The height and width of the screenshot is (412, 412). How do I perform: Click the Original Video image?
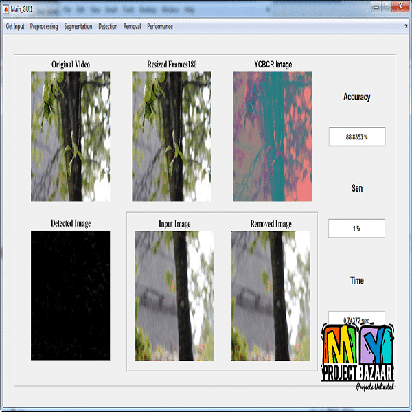(71, 137)
